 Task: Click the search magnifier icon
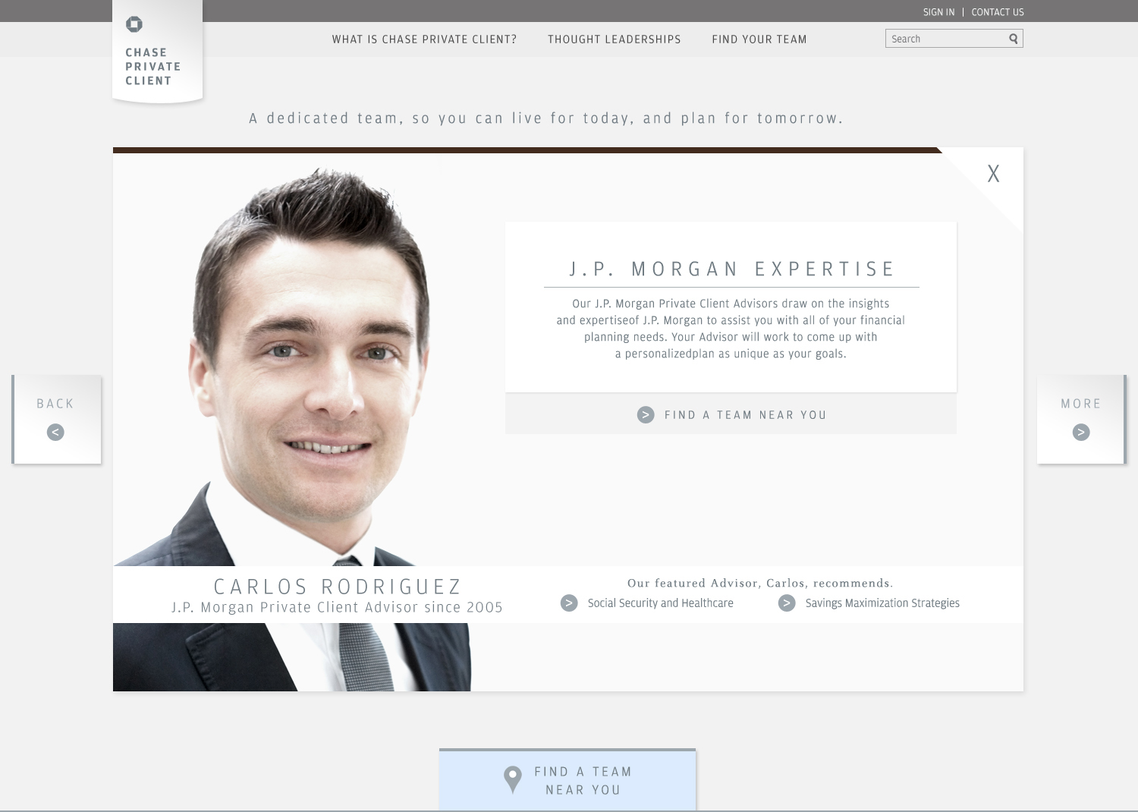pyautogui.click(x=1013, y=39)
